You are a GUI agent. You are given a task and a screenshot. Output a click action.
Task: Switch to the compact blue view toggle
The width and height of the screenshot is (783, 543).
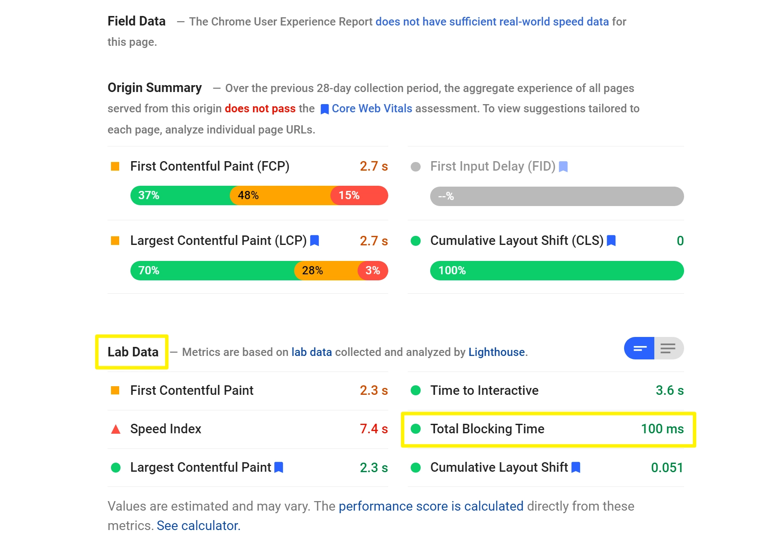(639, 348)
